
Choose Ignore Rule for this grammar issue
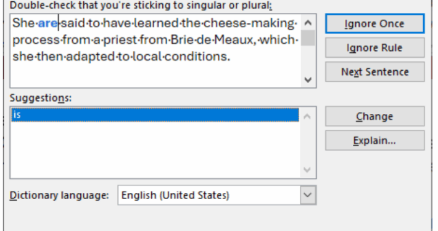[x=374, y=48]
